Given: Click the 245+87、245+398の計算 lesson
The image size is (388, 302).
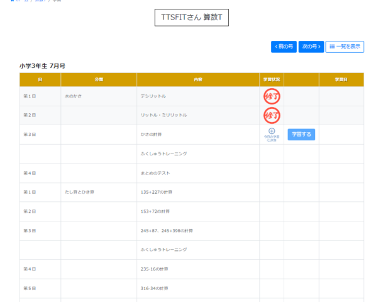Looking at the screenshot, I should coord(167,231).
